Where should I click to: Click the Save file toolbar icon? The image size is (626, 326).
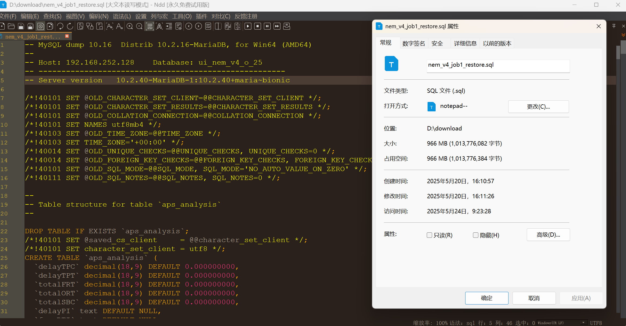click(21, 26)
